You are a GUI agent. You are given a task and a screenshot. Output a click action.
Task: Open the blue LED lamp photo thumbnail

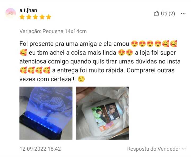pyautogui.click(x=46, y=113)
